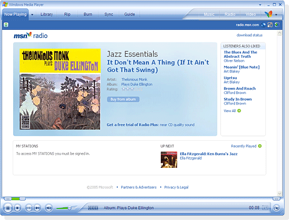Viewport: 289px width, 220px height.
Task: Open the Rip tab
Action: point(67,14)
